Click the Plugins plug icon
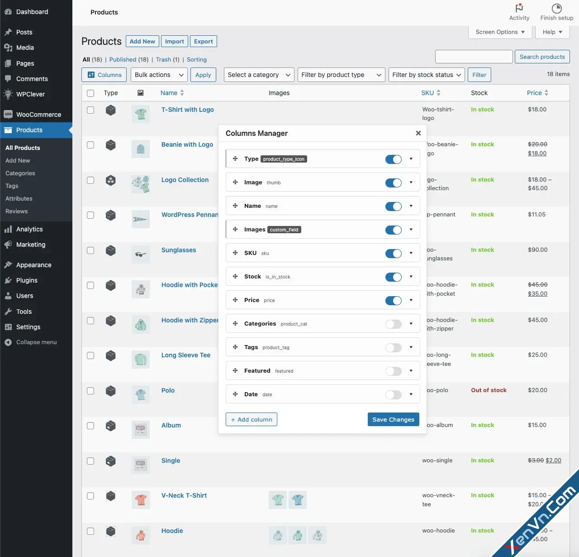 pos(8,280)
